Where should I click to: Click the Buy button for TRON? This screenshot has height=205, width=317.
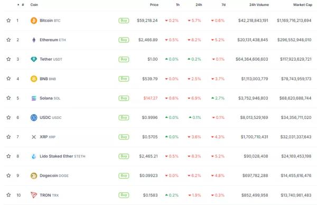coord(124,195)
